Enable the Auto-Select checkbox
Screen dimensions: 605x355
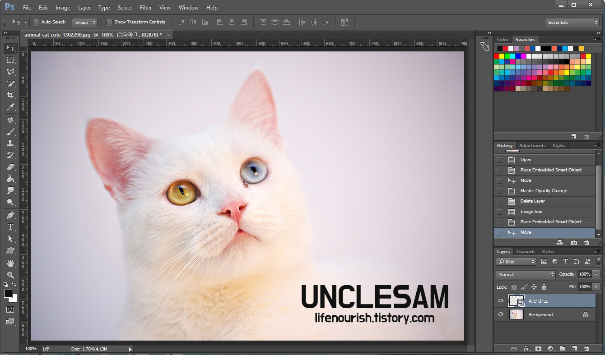[37, 22]
